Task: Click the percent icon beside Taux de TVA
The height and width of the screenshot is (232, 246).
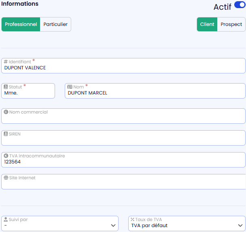Action: (x=132, y=219)
